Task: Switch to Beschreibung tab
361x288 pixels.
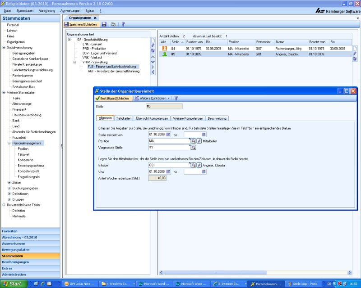Action: point(217,118)
